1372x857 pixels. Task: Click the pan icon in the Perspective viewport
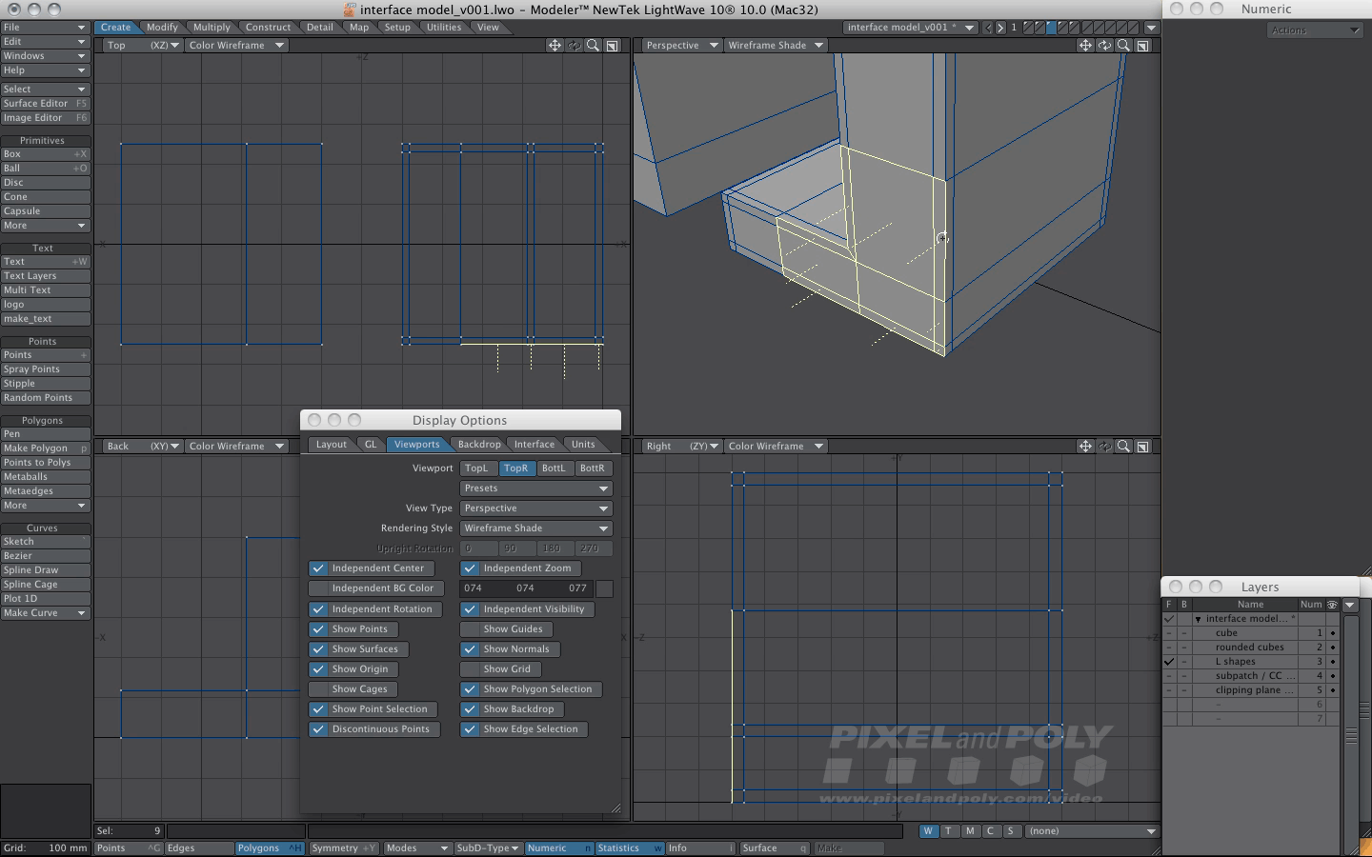click(1085, 45)
